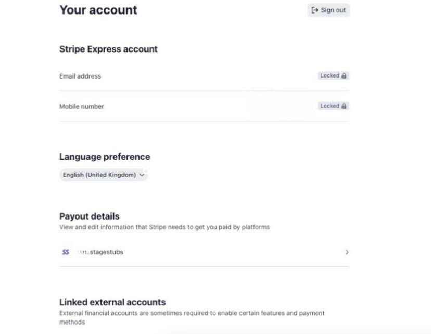Click the Payout details description text
This screenshot has height=334, width=431.
164,227
